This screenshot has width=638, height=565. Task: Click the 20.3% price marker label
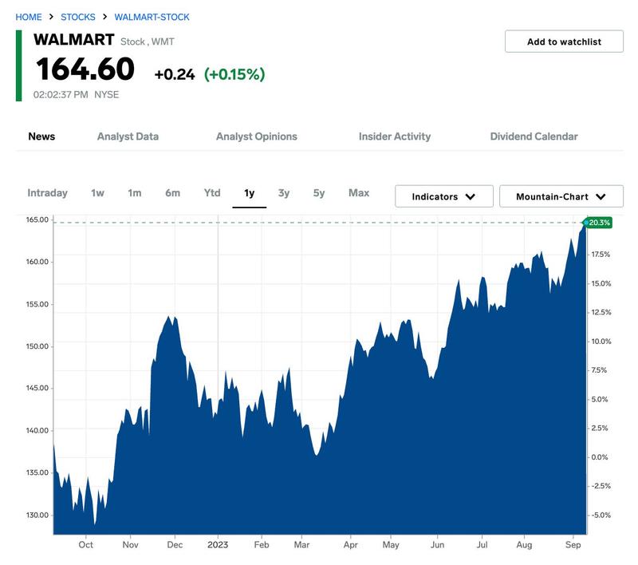(x=599, y=223)
